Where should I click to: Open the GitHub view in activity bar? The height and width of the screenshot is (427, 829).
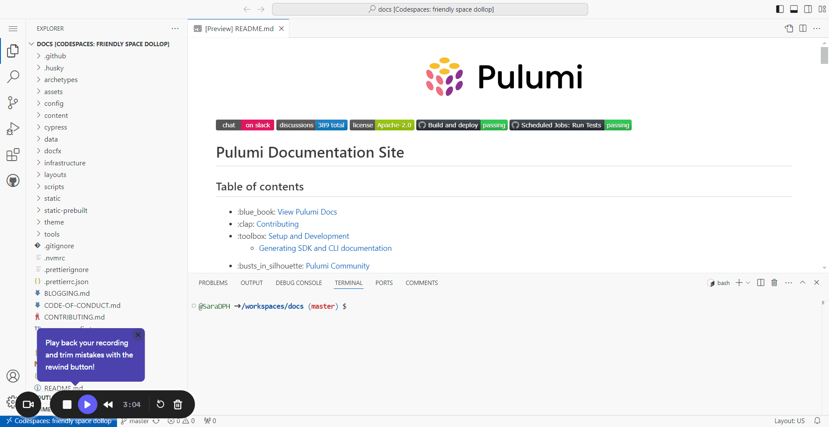pyautogui.click(x=13, y=180)
